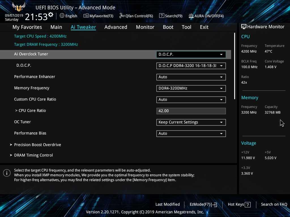Click the memory capacity 32768 MB

(272, 112)
